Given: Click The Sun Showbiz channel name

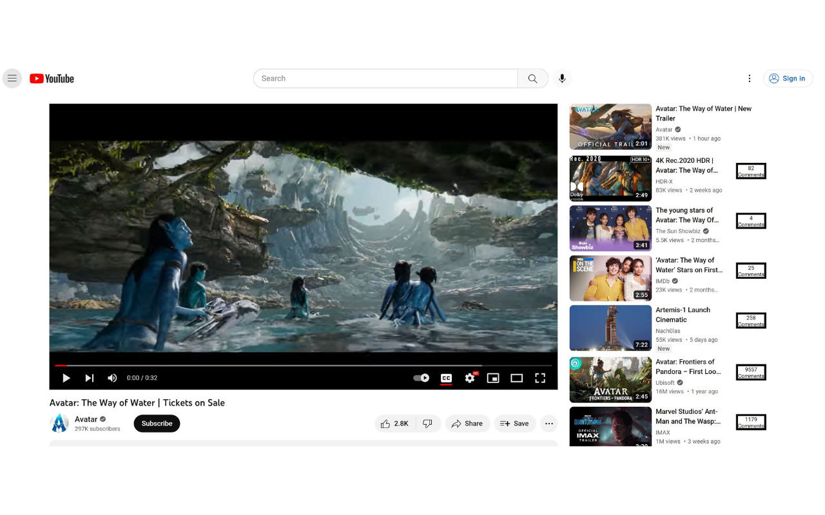Looking at the screenshot, I should (678, 231).
